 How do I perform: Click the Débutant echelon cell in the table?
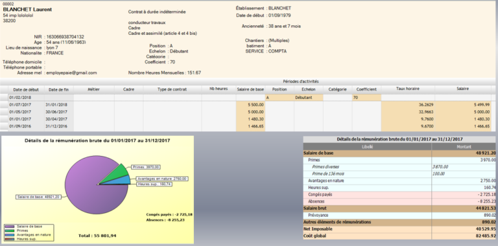coord(309,98)
